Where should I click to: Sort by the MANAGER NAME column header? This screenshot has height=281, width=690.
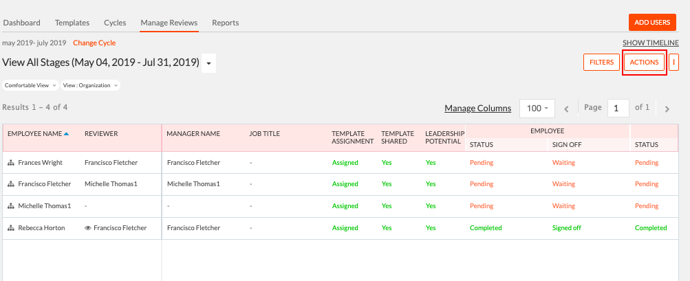[193, 134]
